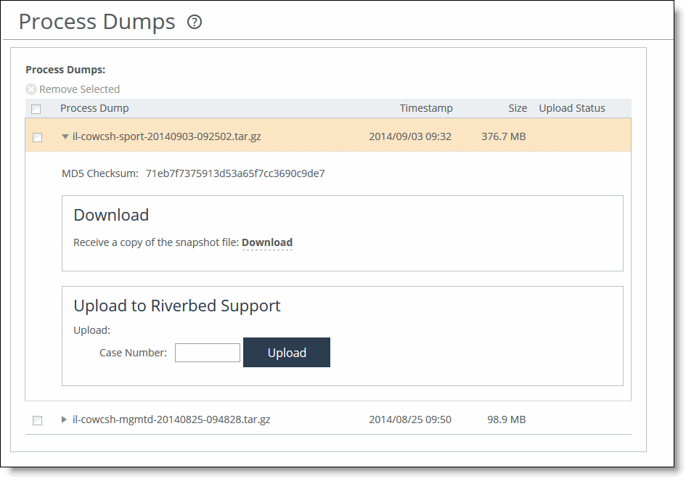Open the Process Dumps help icon
The width and height of the screenshot is (686, 479).
pyautogui.click(x=193, y=21)
